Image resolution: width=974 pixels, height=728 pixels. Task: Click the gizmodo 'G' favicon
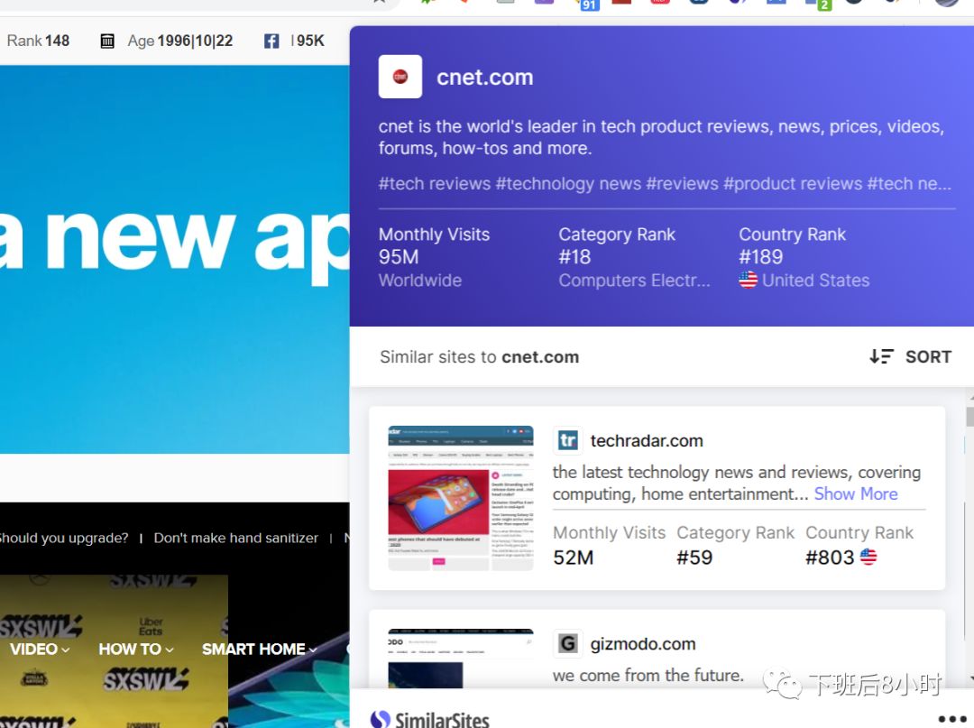tap(568, 643)
